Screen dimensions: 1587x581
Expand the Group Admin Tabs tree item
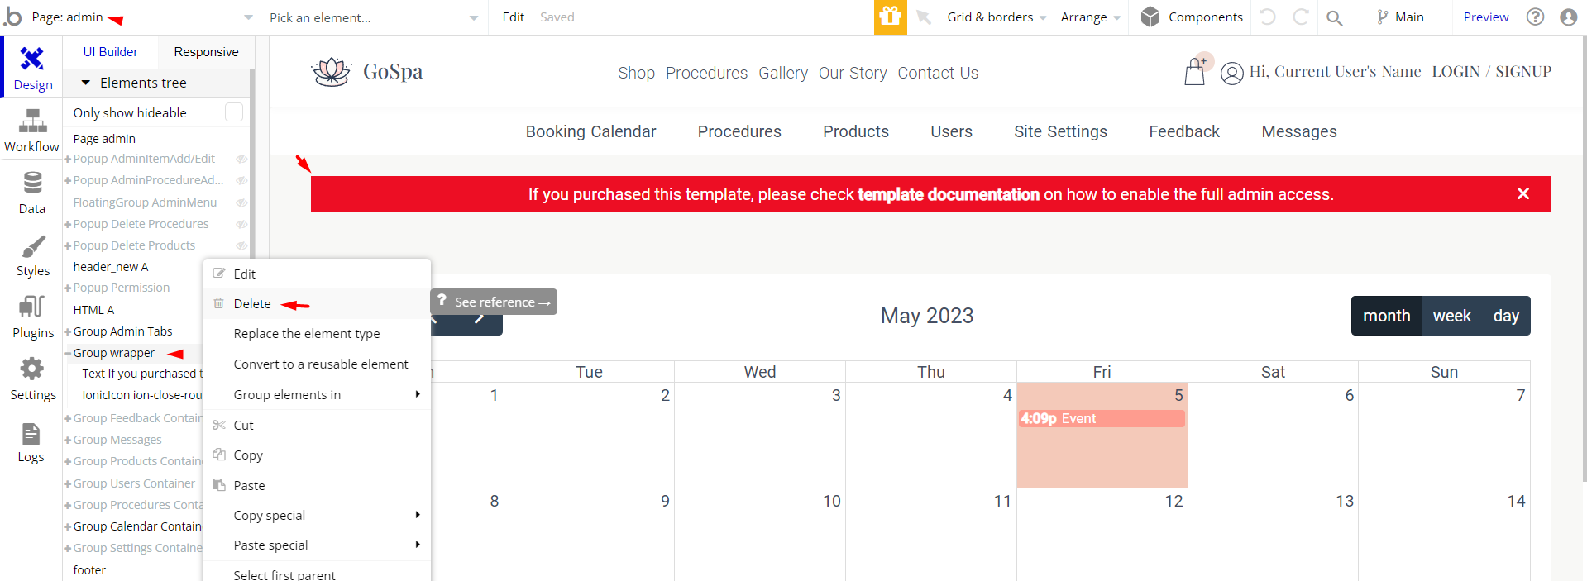pos(68,331)
